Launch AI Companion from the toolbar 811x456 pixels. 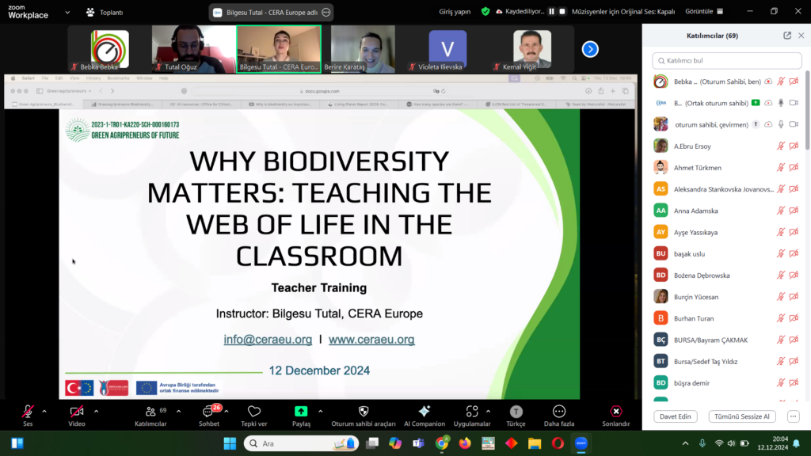pyautogui.click(x=425, y=412)
